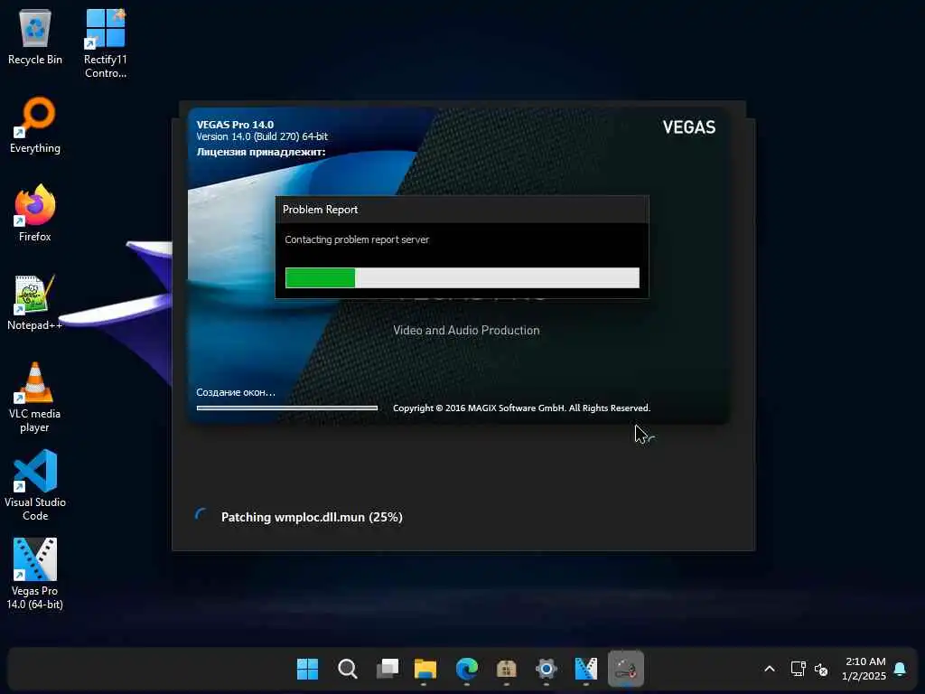The image size is (925, 694).
Task: Open Settings gear in the taskbar
Action: pos(547,669)
